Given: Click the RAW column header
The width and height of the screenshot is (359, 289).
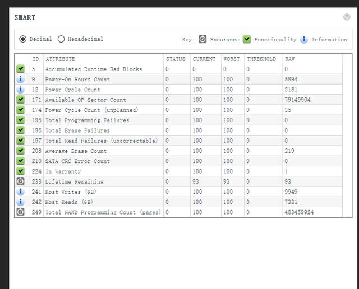Looking at the screenshot, I should tap(290, 59).
